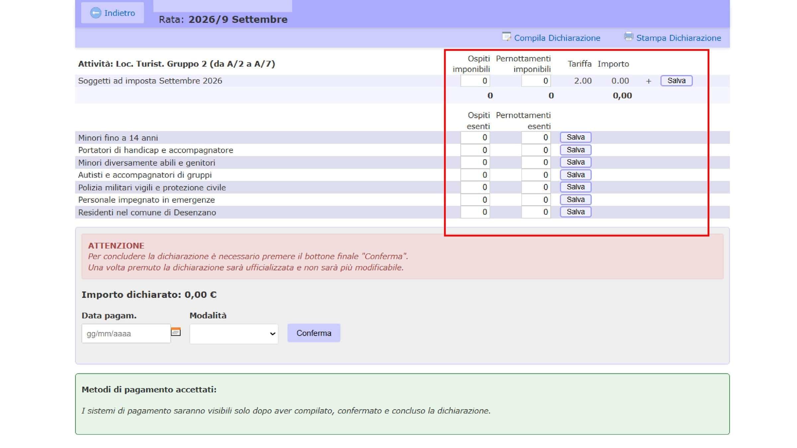
Task: Focus the Data pagam. date field
Action: [x=126, y=333]
